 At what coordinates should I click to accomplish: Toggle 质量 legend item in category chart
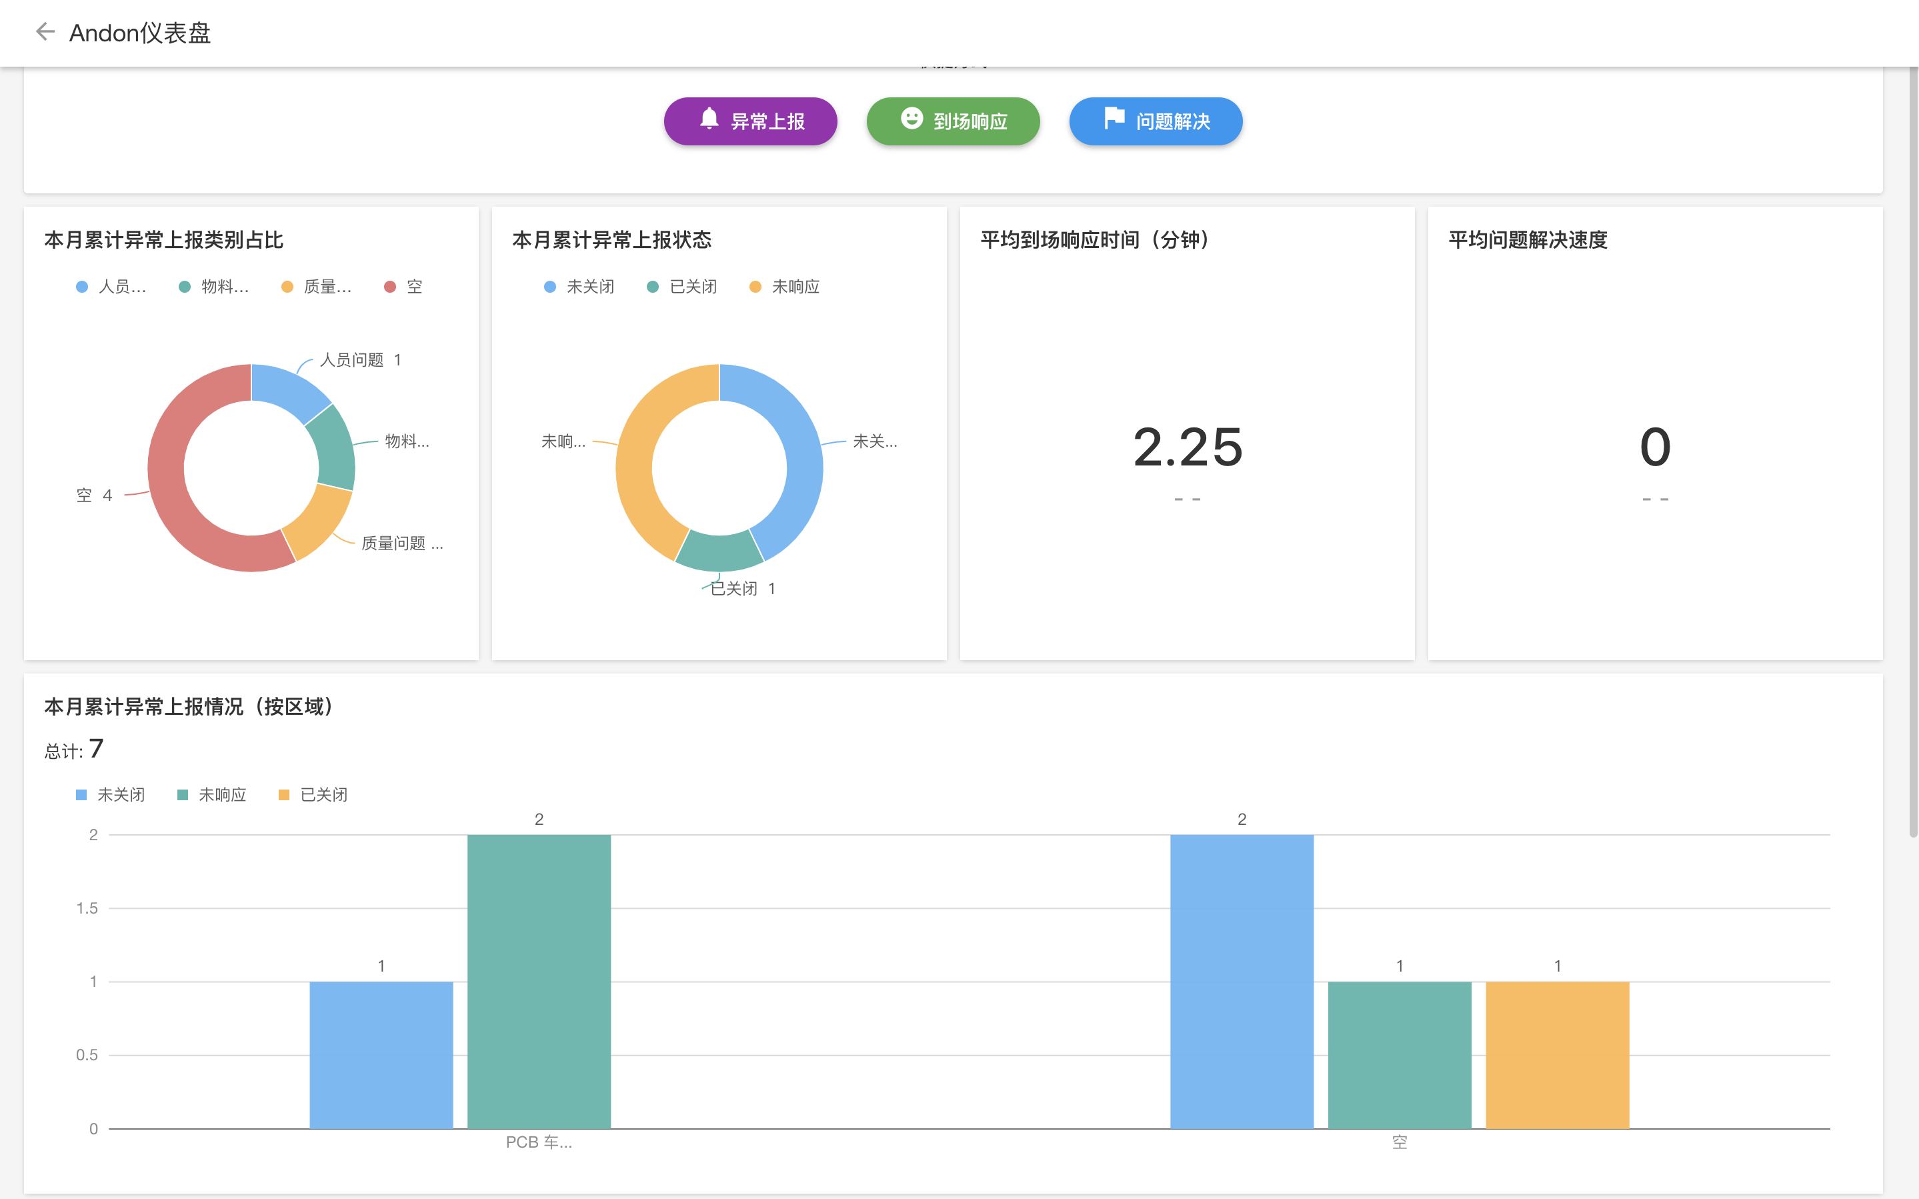(316, 287)
